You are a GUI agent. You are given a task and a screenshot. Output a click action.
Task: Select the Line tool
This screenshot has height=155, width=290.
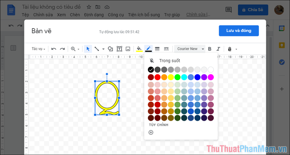tap(97, 49)
